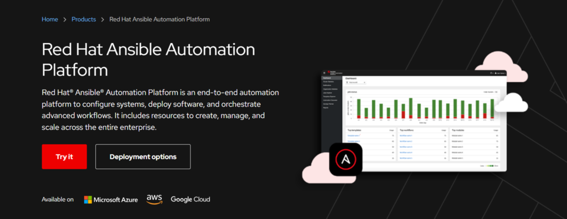Click the Google Cloud logo

click(190, 199)
